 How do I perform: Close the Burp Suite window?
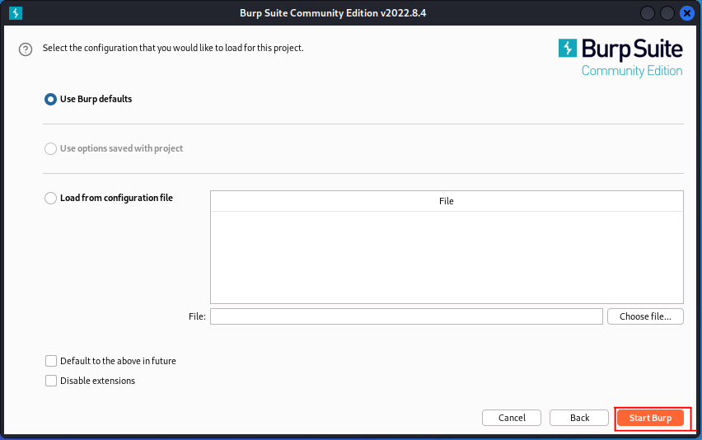tap(687, 13)
